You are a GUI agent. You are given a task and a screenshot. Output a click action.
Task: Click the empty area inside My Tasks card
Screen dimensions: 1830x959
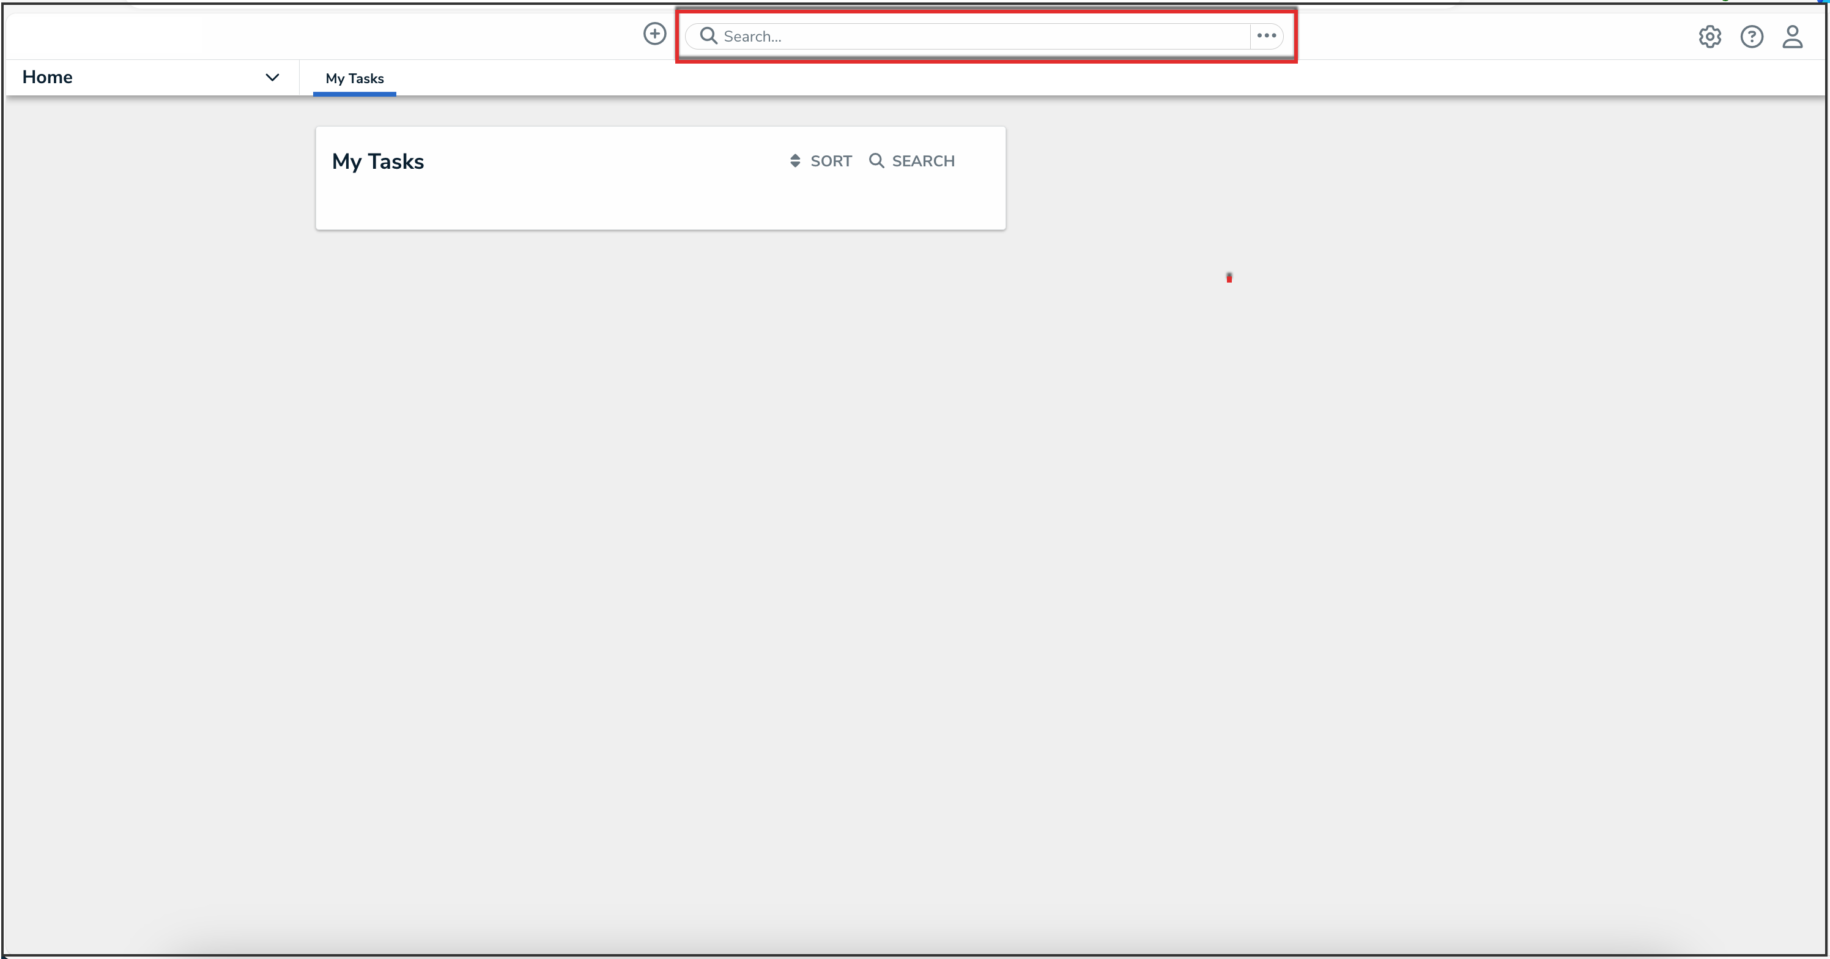(659, 203)
